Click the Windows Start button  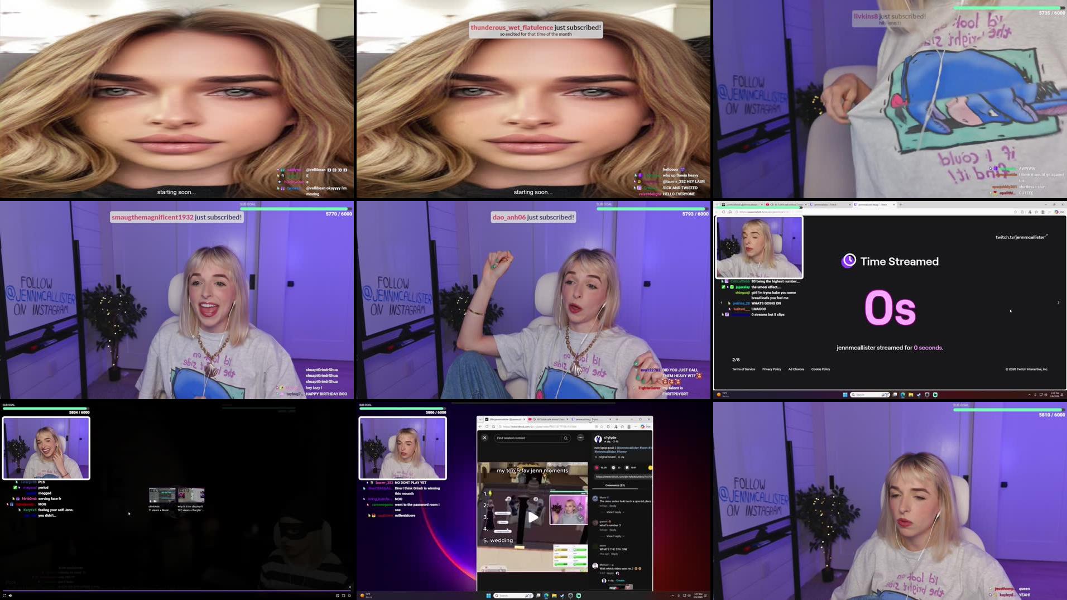tap(488, 596)
